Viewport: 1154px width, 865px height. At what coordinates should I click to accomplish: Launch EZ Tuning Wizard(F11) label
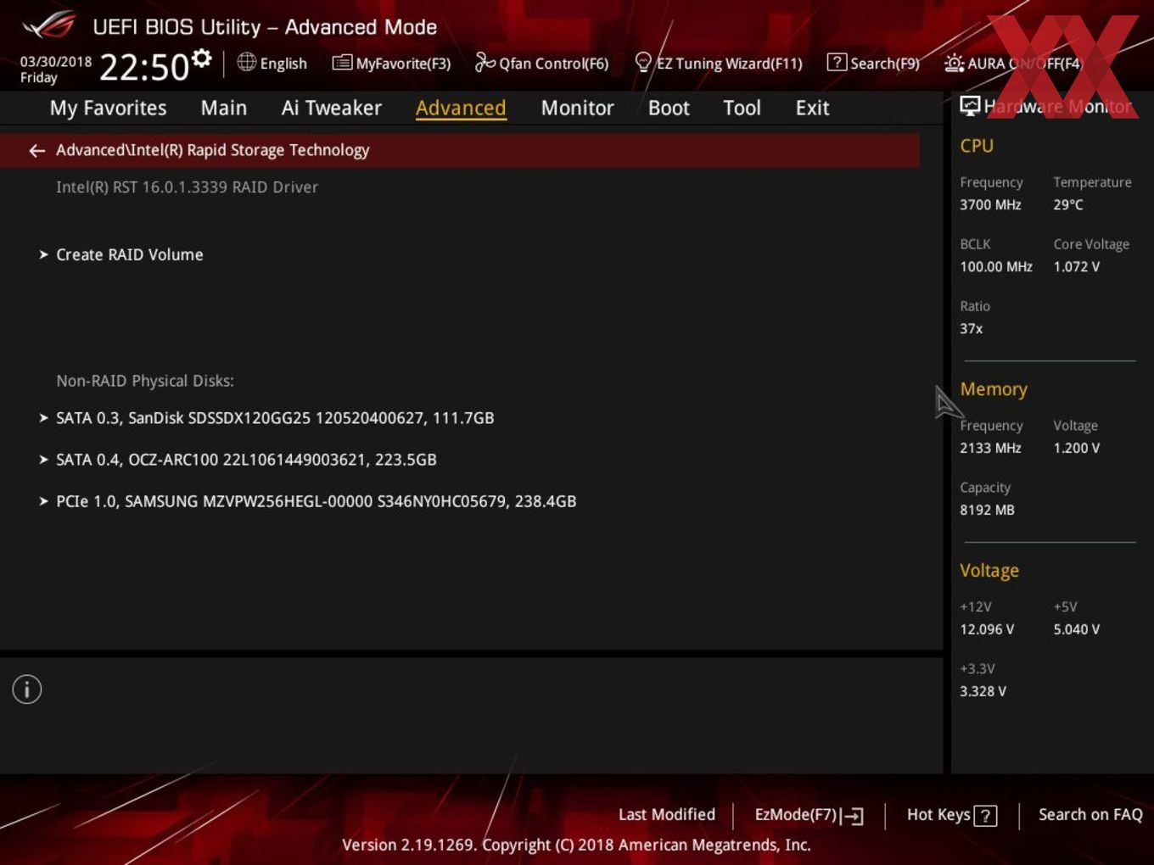(x=729, y=64)
